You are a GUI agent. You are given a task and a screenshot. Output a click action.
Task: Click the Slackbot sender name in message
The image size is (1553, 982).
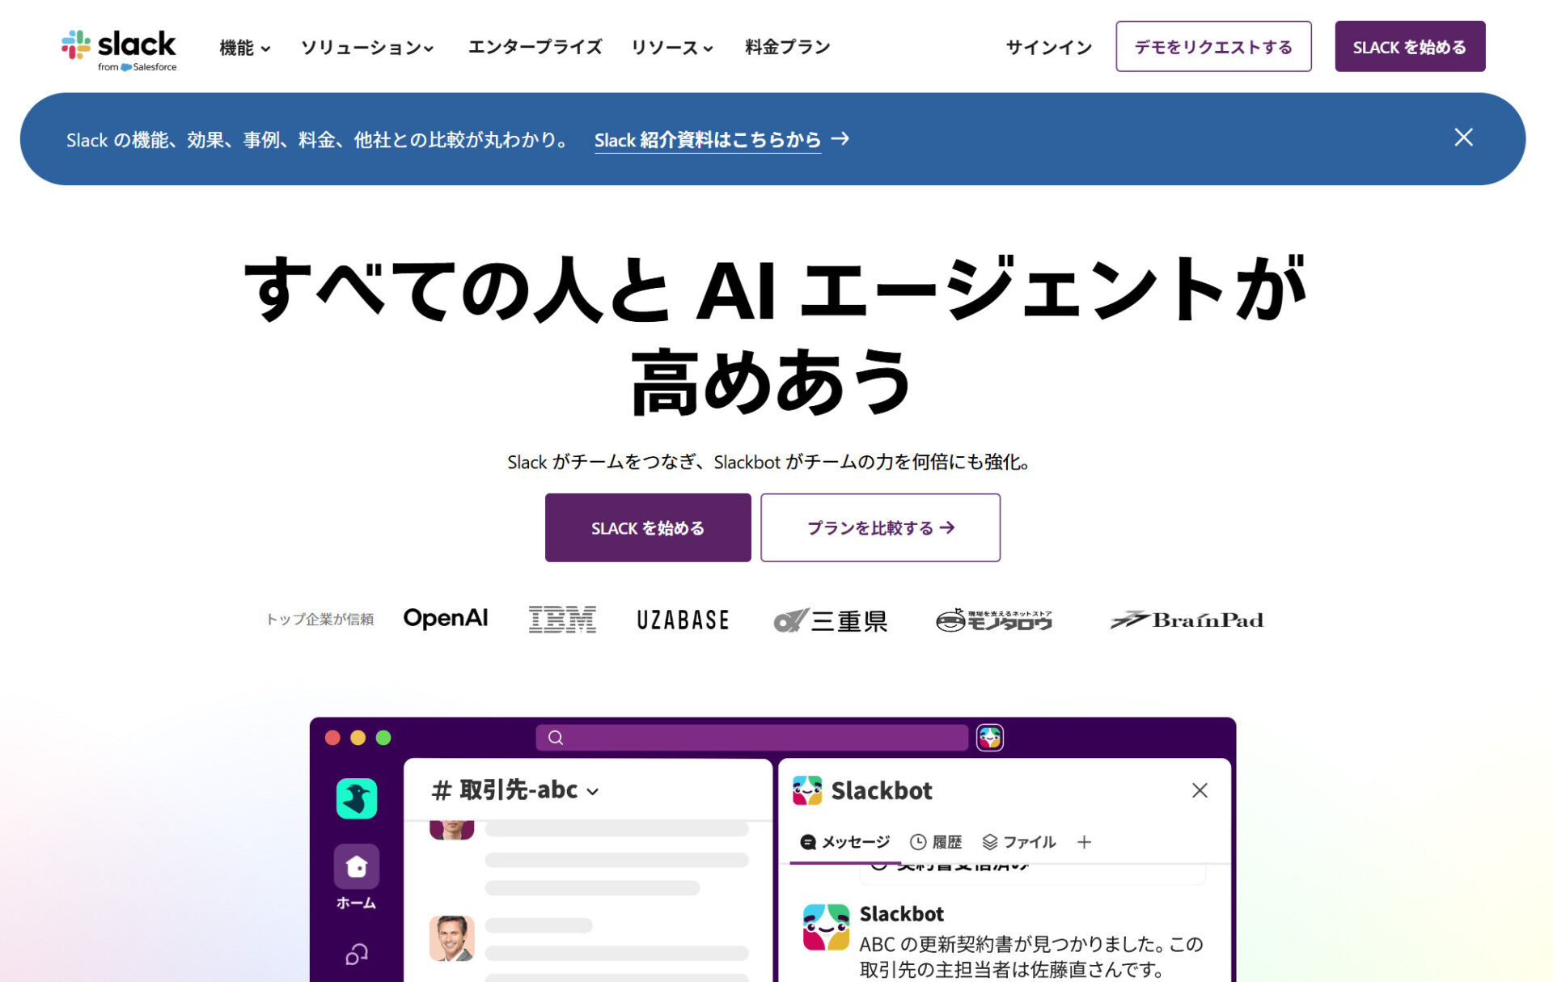pyautogui.click(x=902, y=914)
